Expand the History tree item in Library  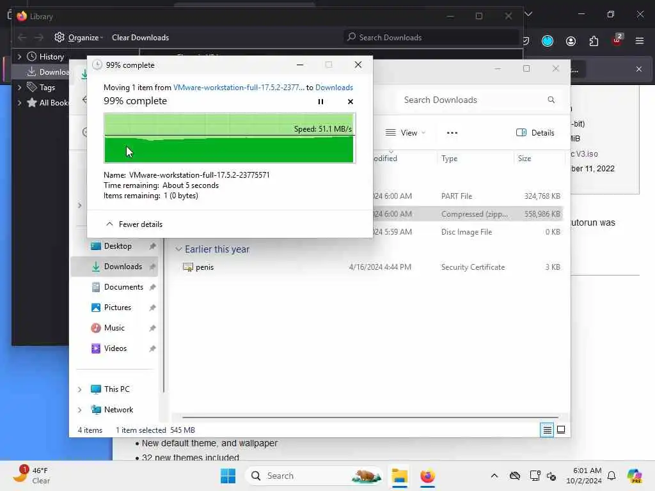[x=19, y=56]
